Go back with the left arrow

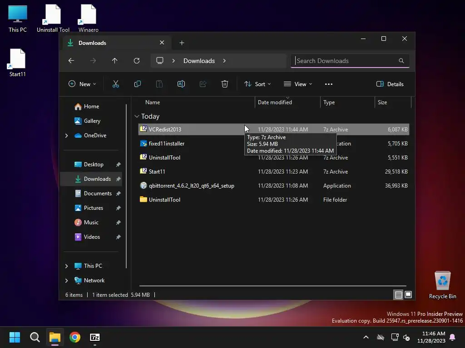click(x=71, y=61)
